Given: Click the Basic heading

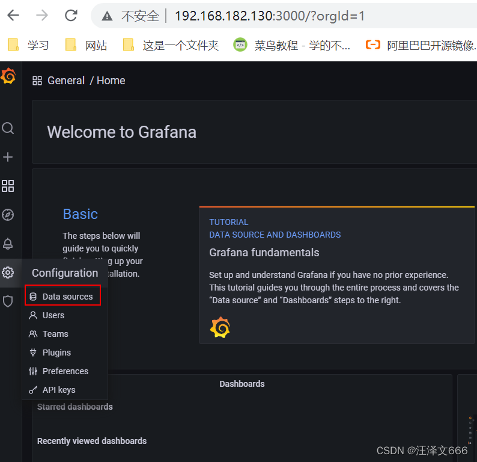Looking at the screenshot, I should click(81, 214).
